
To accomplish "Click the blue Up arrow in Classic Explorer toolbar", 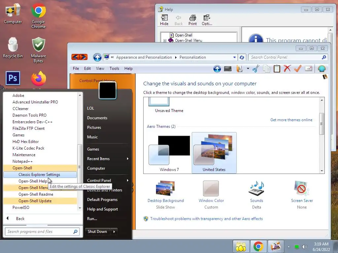I will 217,69.
